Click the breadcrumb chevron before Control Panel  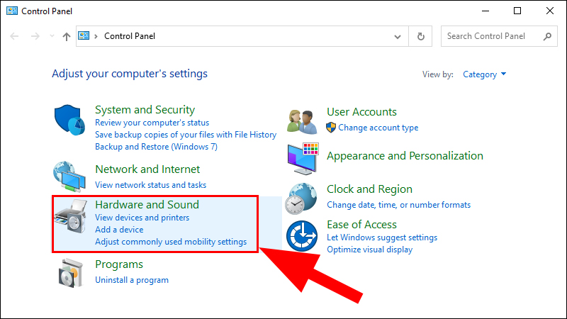[x=96, y=36]
